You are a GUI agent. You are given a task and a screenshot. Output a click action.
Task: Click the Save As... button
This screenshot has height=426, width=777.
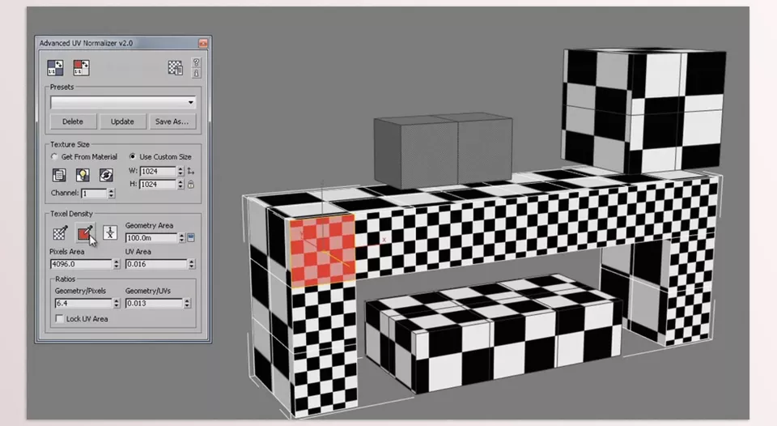pyautogui.click(x=172, y=121)
